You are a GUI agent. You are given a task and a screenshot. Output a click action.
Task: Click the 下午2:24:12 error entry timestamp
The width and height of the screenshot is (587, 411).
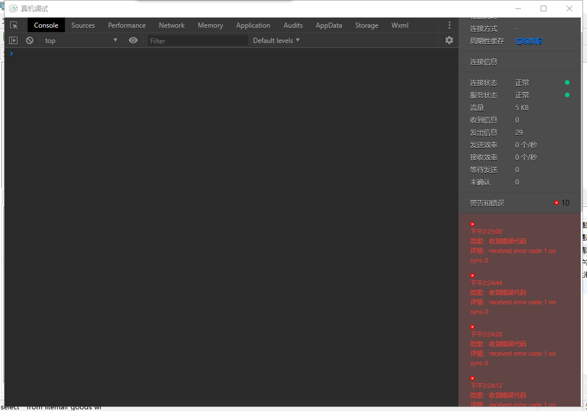point(487,385)
